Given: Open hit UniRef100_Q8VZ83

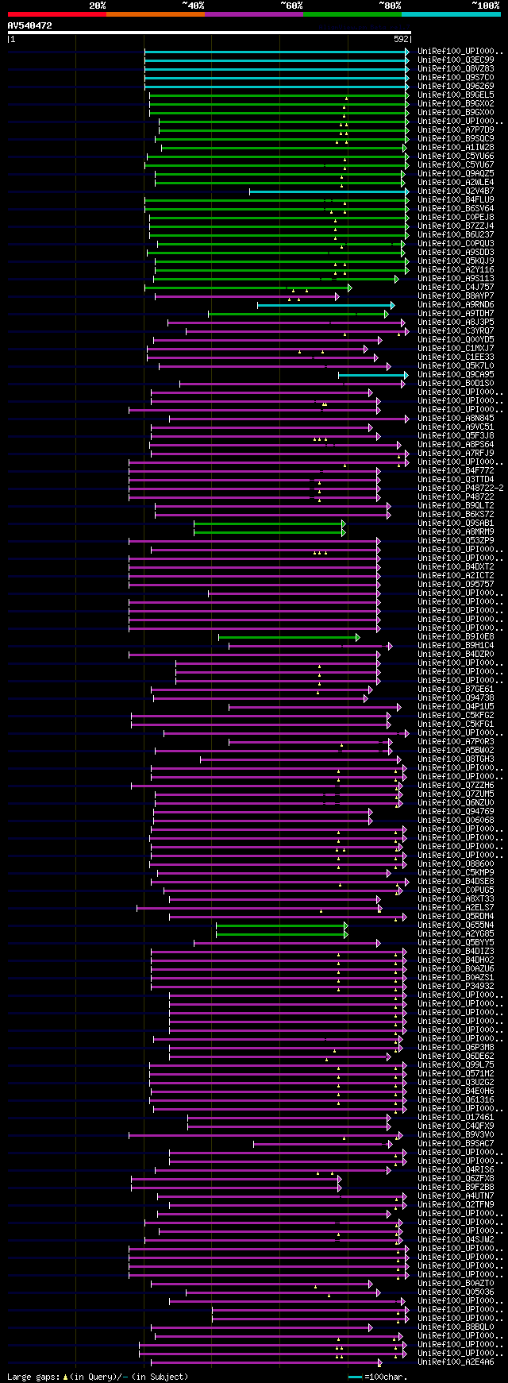Looking at the screenshot, I should pyautogui.click(x=456, y=68).
